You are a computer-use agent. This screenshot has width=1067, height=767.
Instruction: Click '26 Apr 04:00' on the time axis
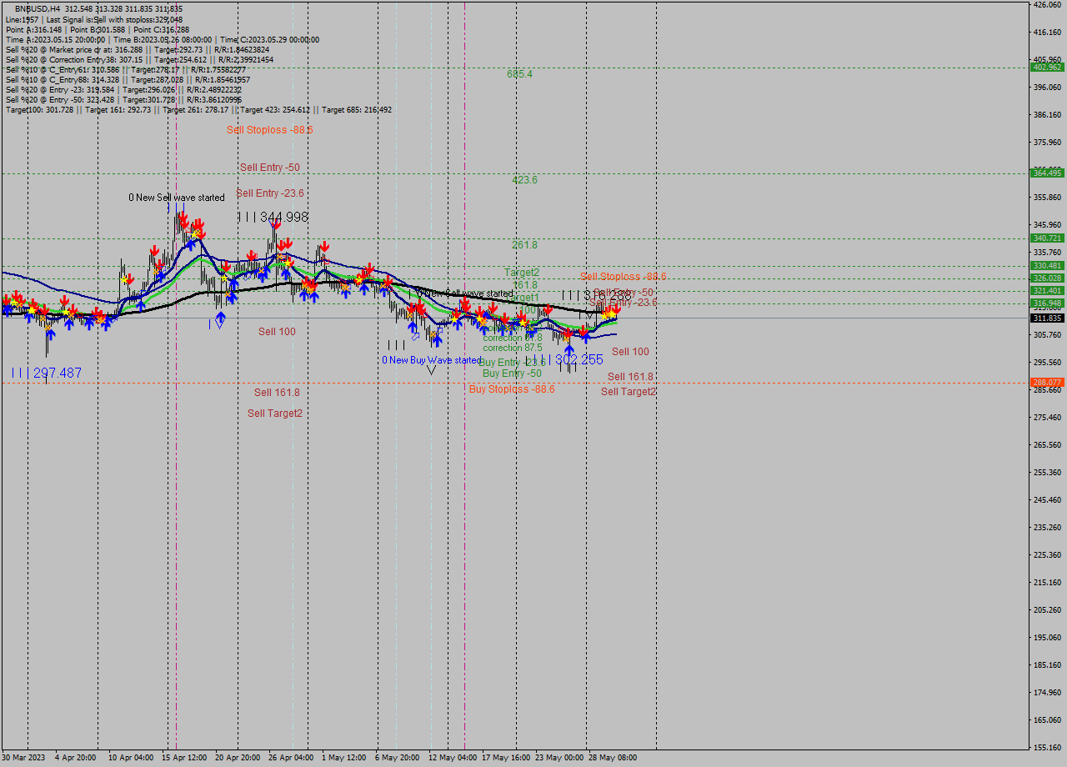tap(291, 758)
